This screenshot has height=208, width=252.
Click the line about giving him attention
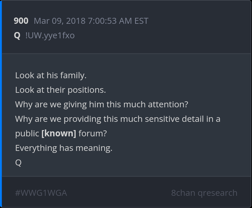(x=102, y=104)
